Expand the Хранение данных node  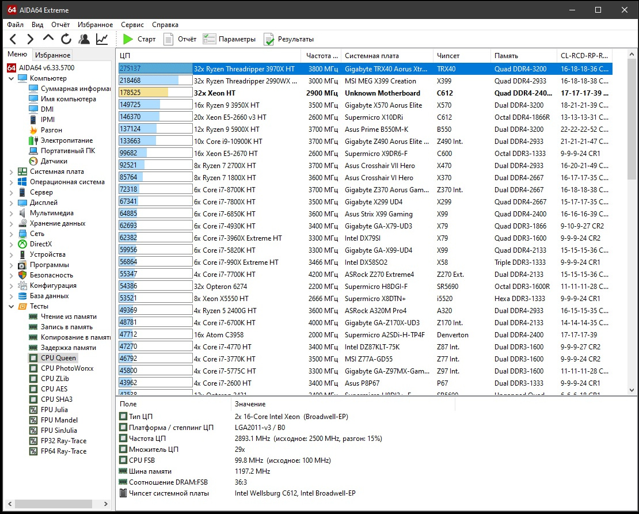pyautogui.click(x=12, y=223)
